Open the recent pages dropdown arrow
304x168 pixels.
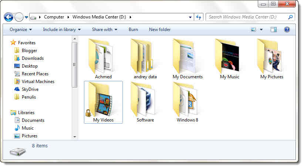[26, 17]
